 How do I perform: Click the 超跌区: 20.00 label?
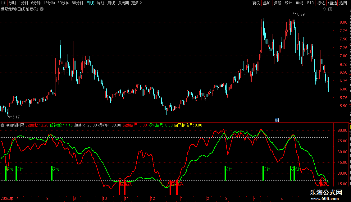[85, 126]
